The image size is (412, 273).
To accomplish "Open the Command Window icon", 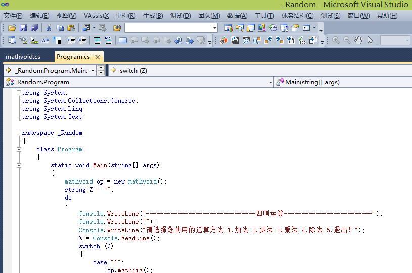I will click(306, 28).
